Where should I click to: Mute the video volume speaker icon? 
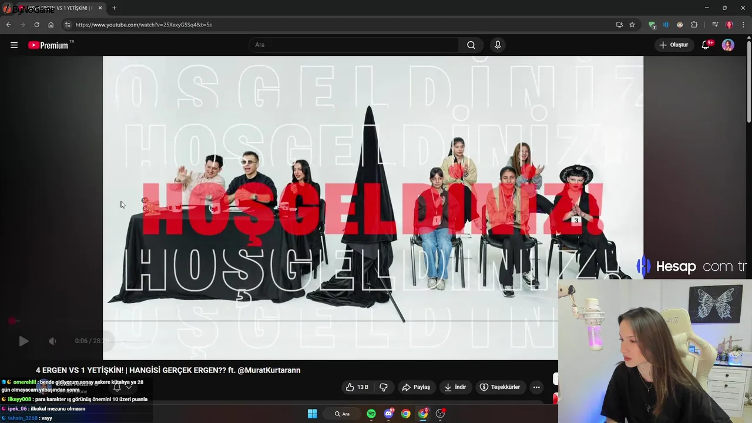click(x=52, y=341)
